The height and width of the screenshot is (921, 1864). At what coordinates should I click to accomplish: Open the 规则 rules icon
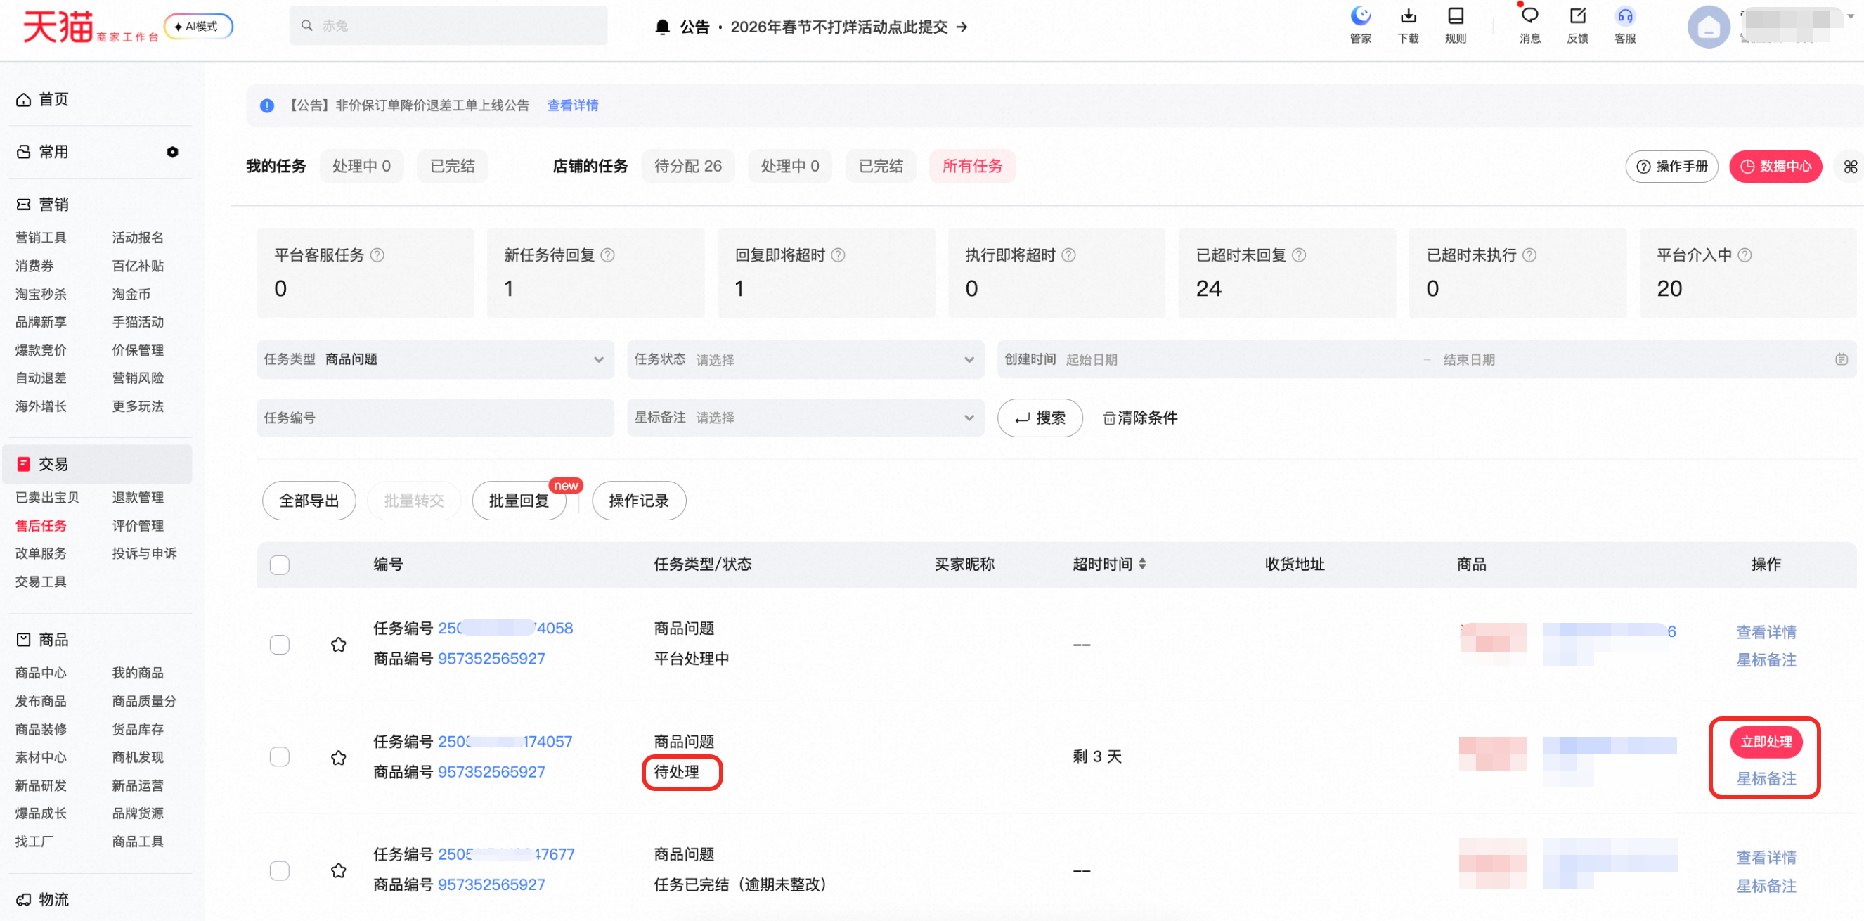pyautogui.click(x=1455, y=25)
